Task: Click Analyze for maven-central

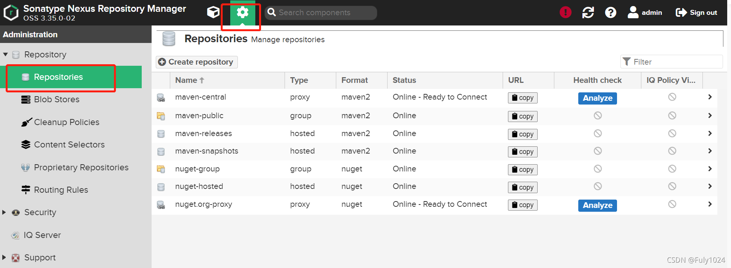Action: (598, 98)
